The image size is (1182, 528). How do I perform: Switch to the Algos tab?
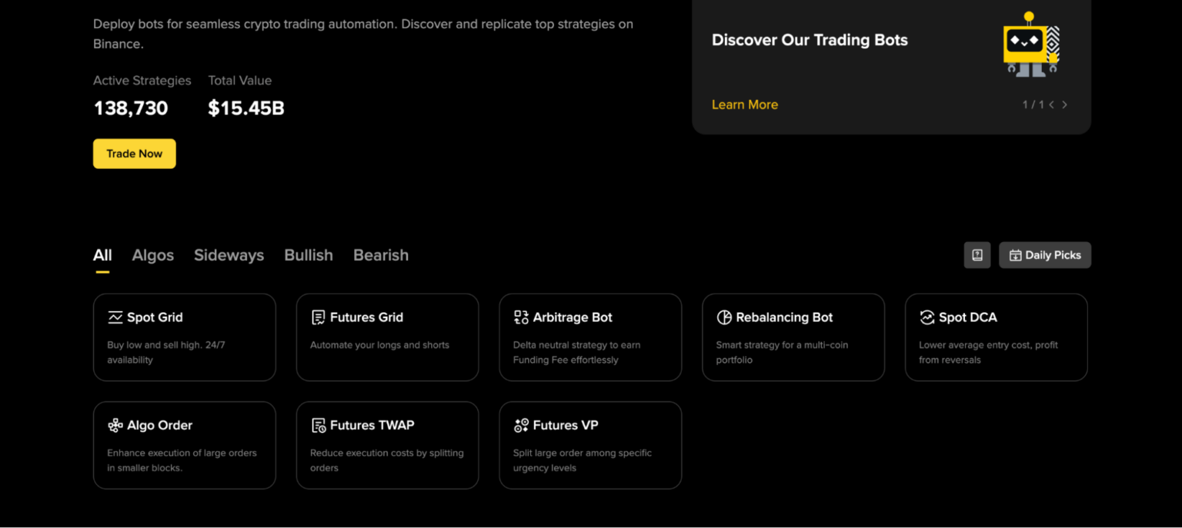[x=152, y=255]
